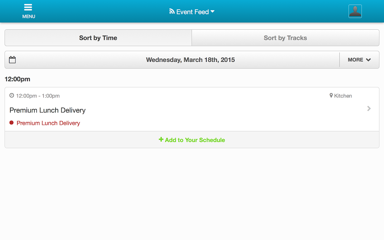Image resolution: width=384 pixels, height=240 pixels.
Task: Expand the MORE dropdown
Action: click(x=359, y=60)
